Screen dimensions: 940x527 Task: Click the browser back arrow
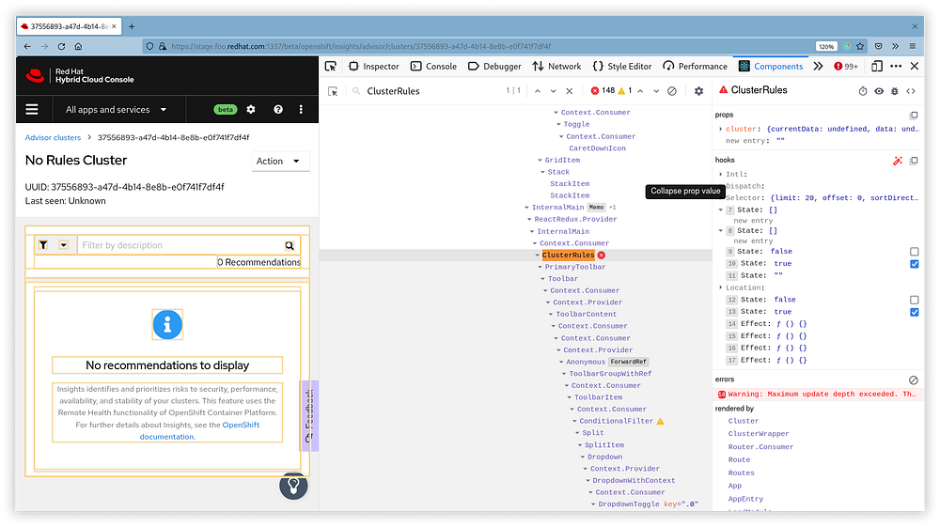(27, 46)
